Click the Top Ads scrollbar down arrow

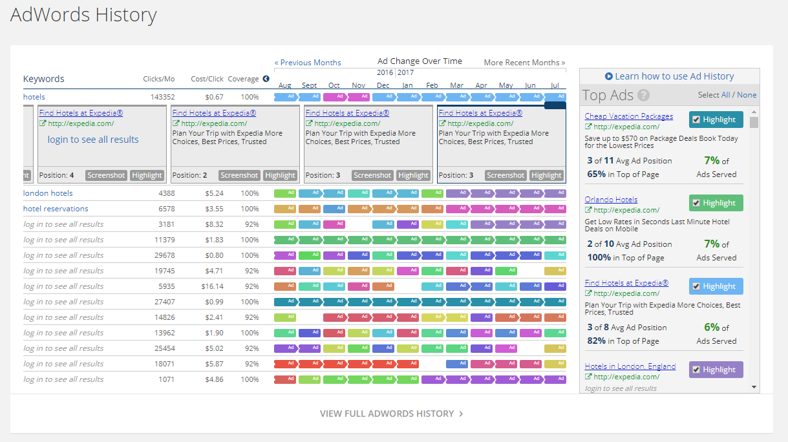click(x=754, y=387)
